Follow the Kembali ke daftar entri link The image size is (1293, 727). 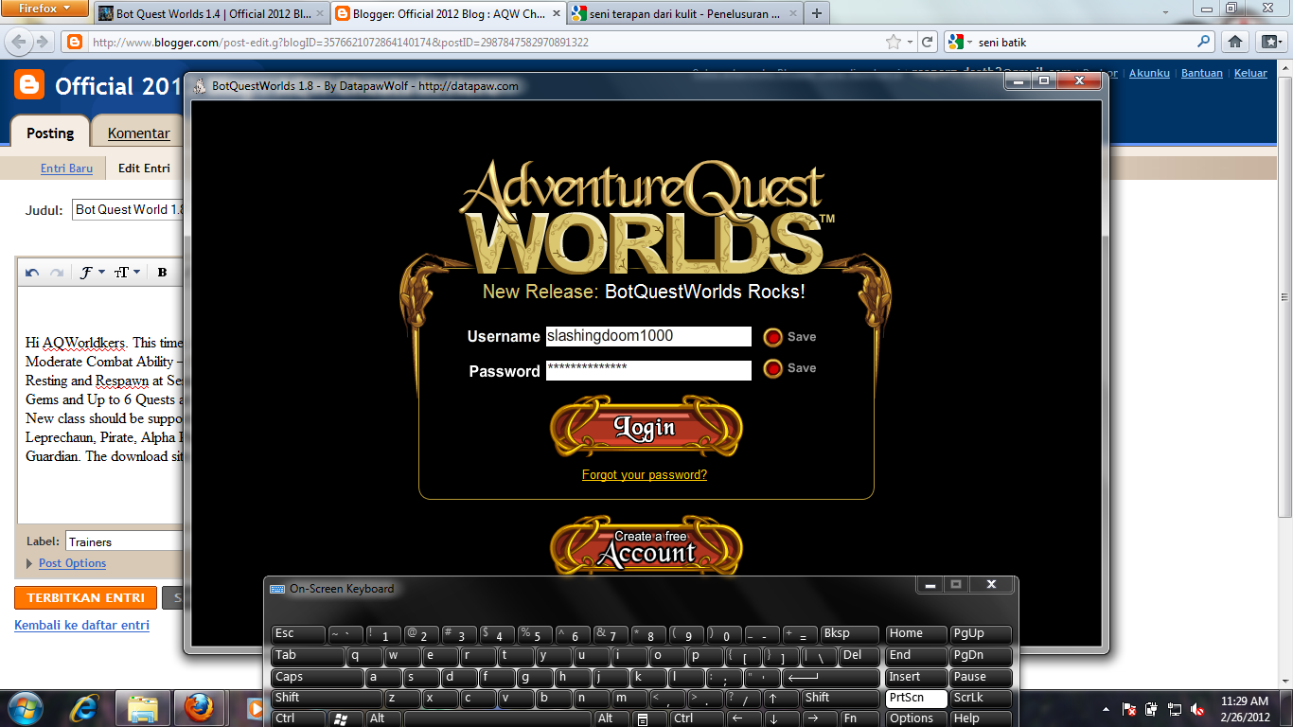click(x=81, y=625)
